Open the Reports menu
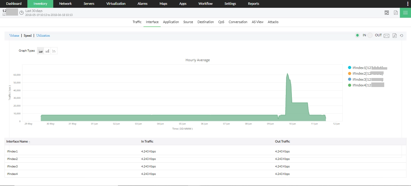The height and width of the screenshot is (186, 411). click(254, 4)
